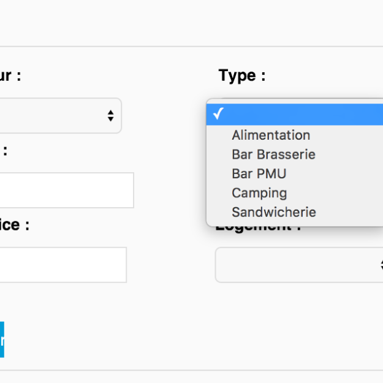Choose Sandwicherie from the Type dropdown
The width and height of the screenshot is (383, 383).
point(273,212)
